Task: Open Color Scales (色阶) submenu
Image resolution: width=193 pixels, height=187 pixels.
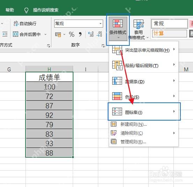Action: (144, 96)
